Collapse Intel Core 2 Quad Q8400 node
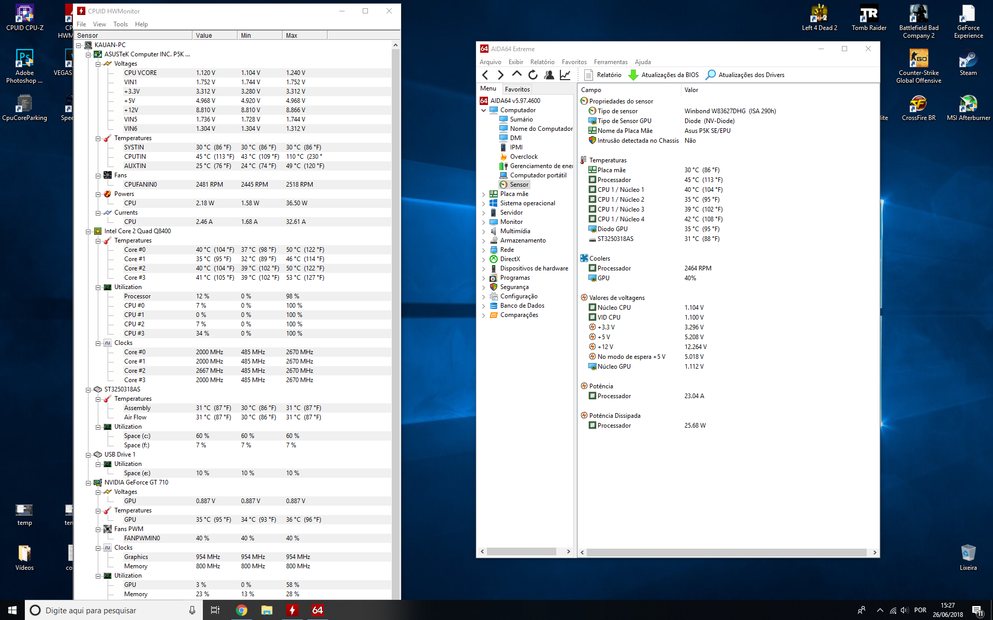The image size is (993, 620). click(88, 231)
